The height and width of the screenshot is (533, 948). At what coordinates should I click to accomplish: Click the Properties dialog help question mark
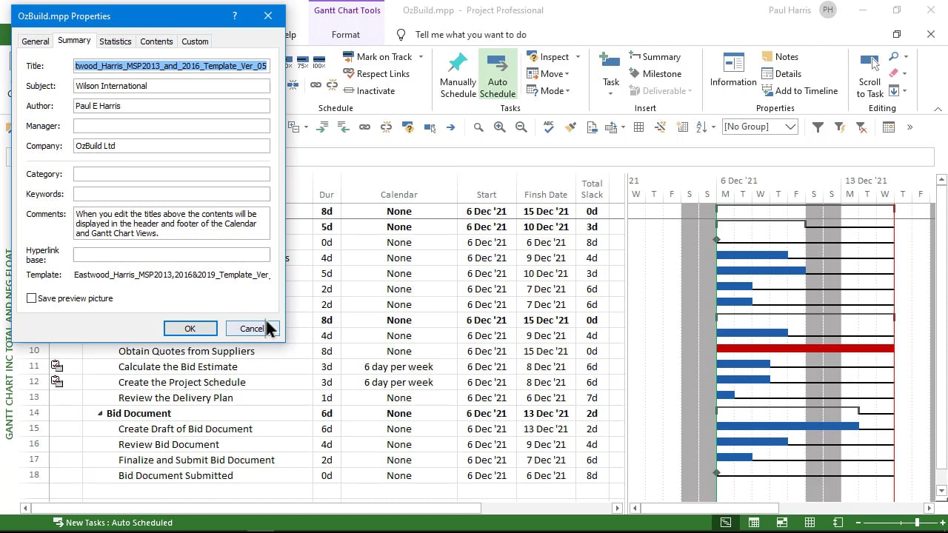[235, 16]
